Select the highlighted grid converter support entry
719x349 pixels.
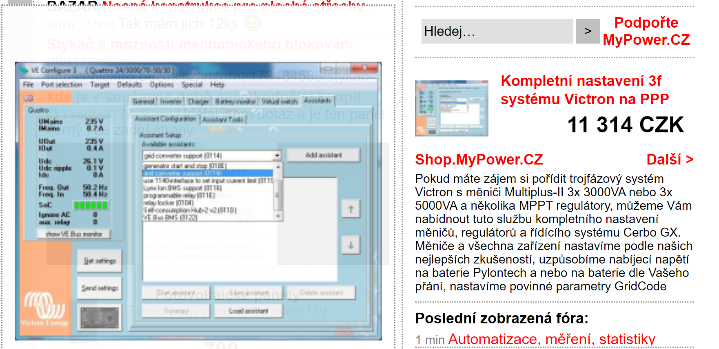[x=208, y=173]
